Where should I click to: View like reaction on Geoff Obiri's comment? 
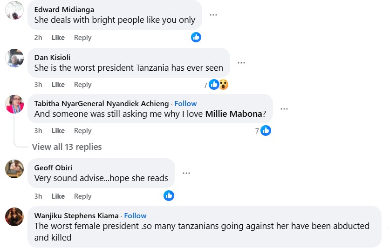(x=169, y=196)
